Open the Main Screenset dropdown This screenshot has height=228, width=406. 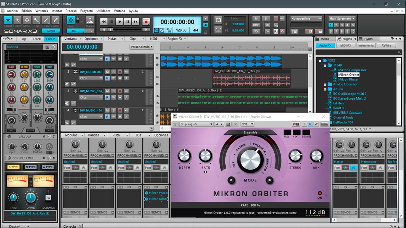342,19
